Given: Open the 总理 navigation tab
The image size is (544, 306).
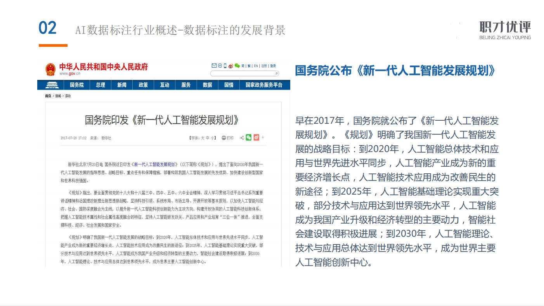Looking at the screenshot, I should (100, 85).
